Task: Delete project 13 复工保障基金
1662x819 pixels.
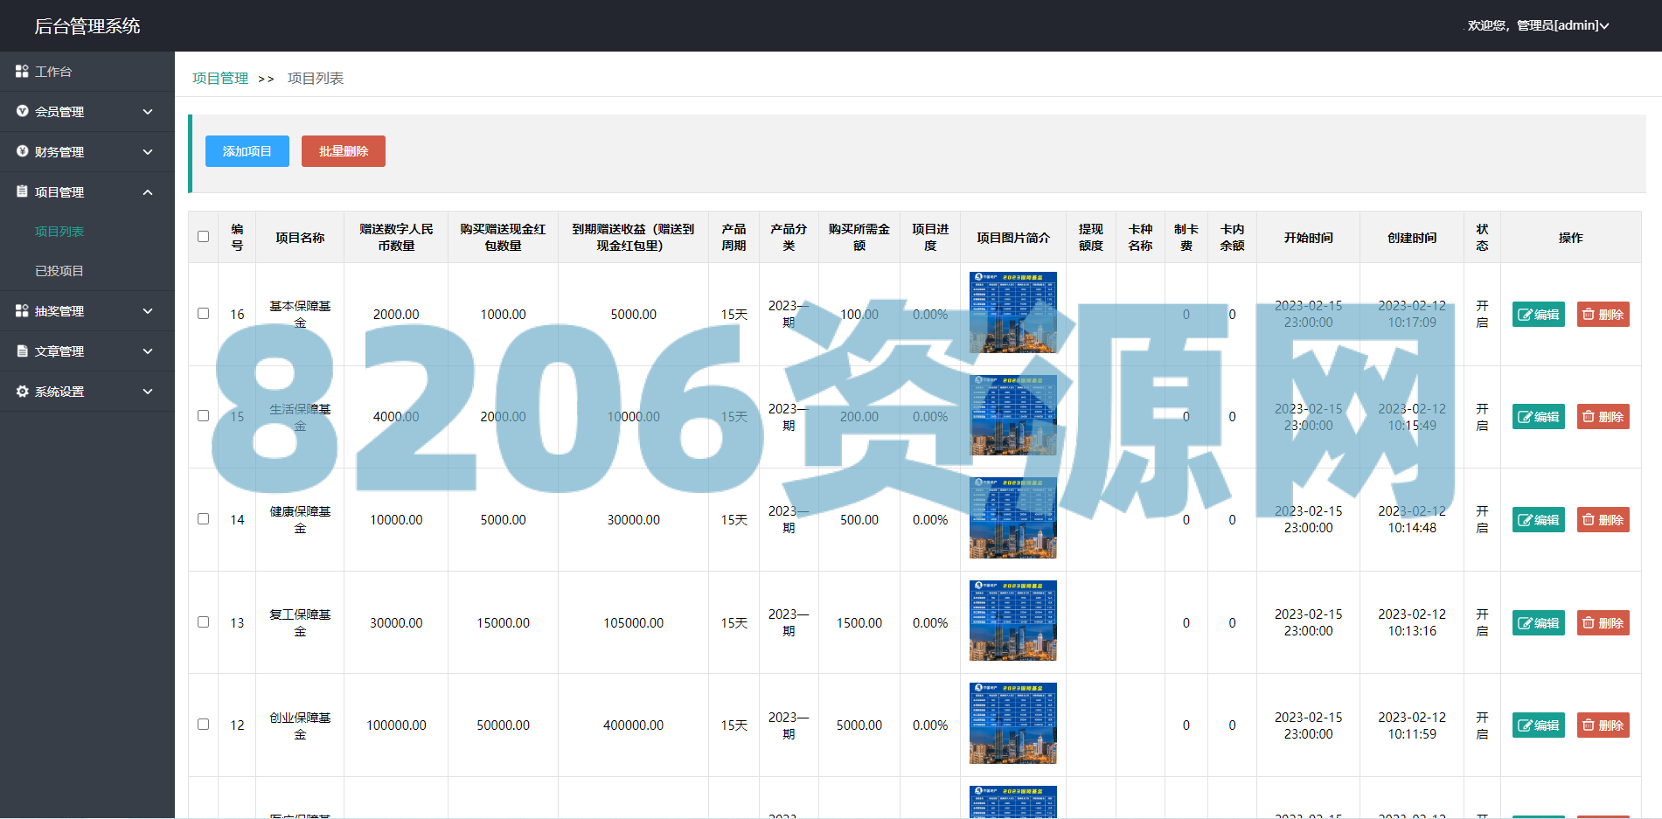Action: click(1603, 623)
